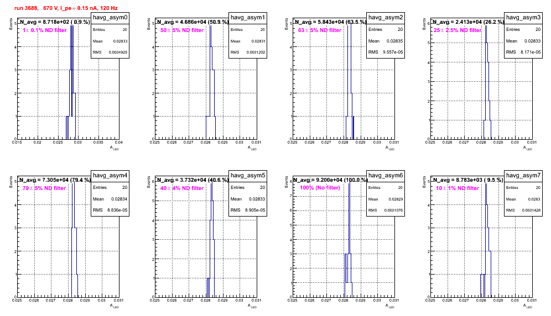Click the N_avg = 8.718e+02 label
This screenshot has width=551, height=316.
tap(54, 22)
